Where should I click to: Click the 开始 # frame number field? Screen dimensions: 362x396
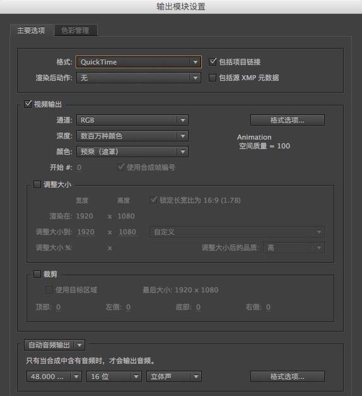click(79, 167)
